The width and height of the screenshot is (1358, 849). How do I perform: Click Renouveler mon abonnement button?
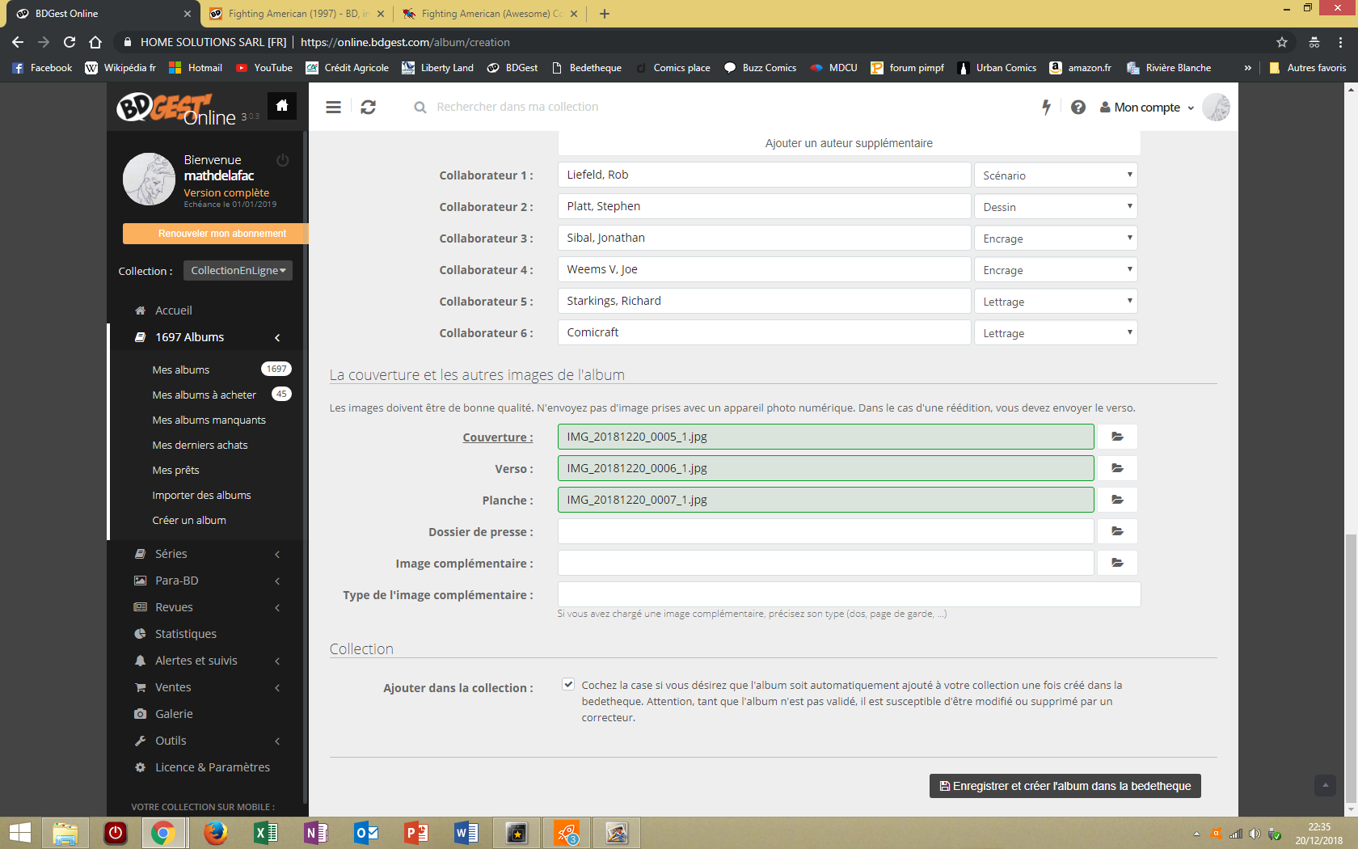click(x=215, y=234)
